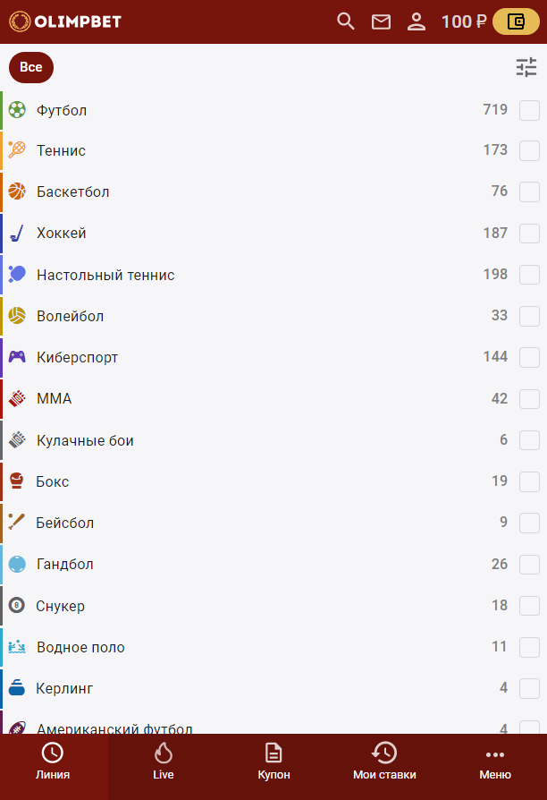The image size is (547, 800).
Task: Open the user profile icon
Action: (417, 21)
